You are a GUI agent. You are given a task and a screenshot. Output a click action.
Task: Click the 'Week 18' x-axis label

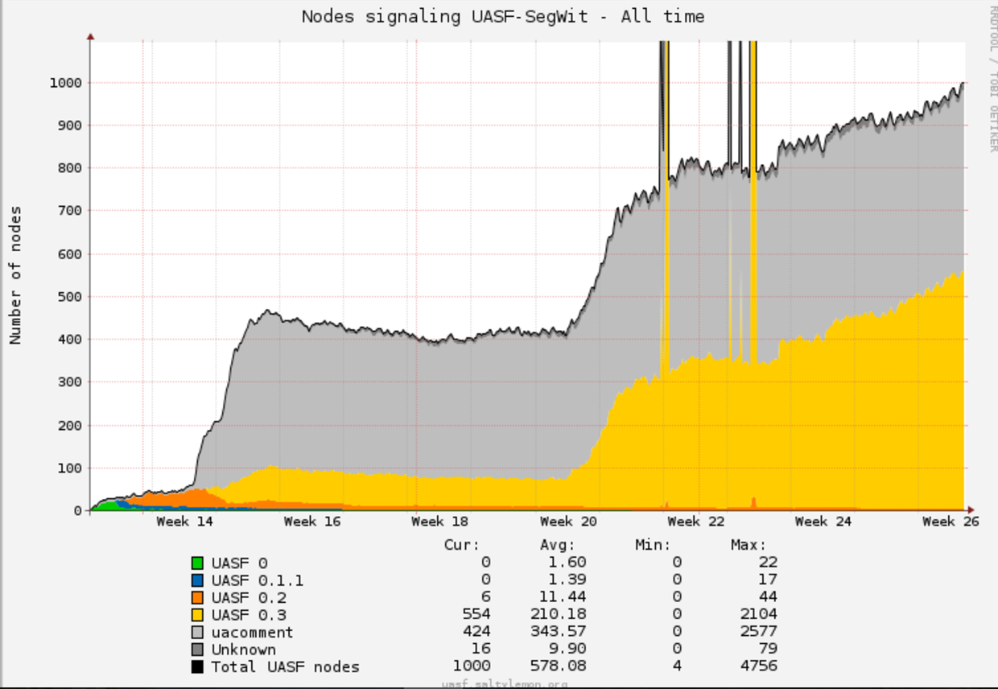(439, 522)
